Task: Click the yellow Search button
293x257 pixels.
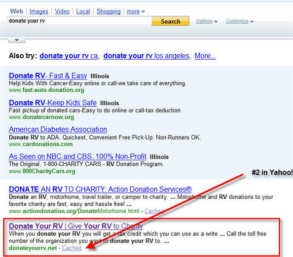Action: 170,21
